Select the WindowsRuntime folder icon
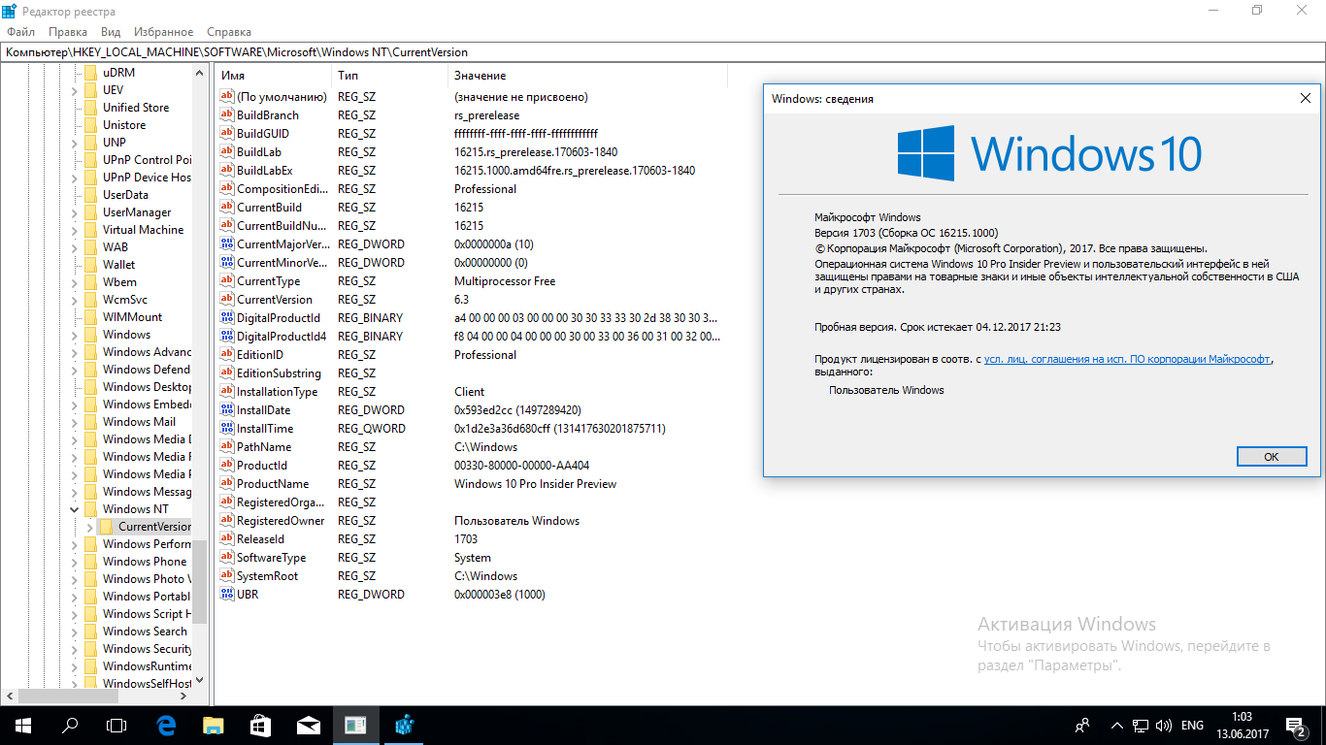 (x=90, y=666)
